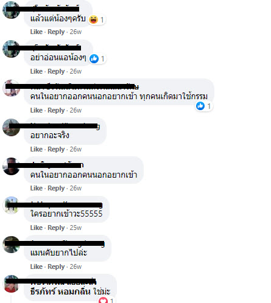This screenshot has height=303, width=271.
Task: Open profile picture beside อยากอะจริง comment
Action: coord(11,127)
